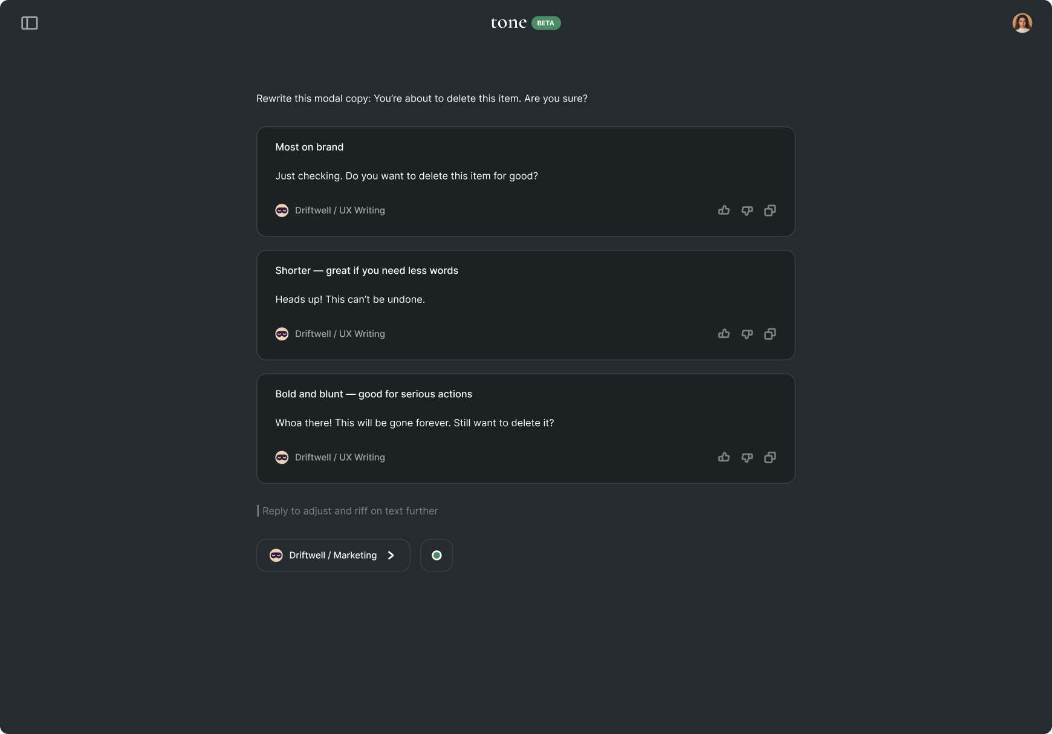The height and width of the screenshot is (734, 1052).
Task: Open the Driftwell / Marketing voice selector
Action: pos(333,555)
